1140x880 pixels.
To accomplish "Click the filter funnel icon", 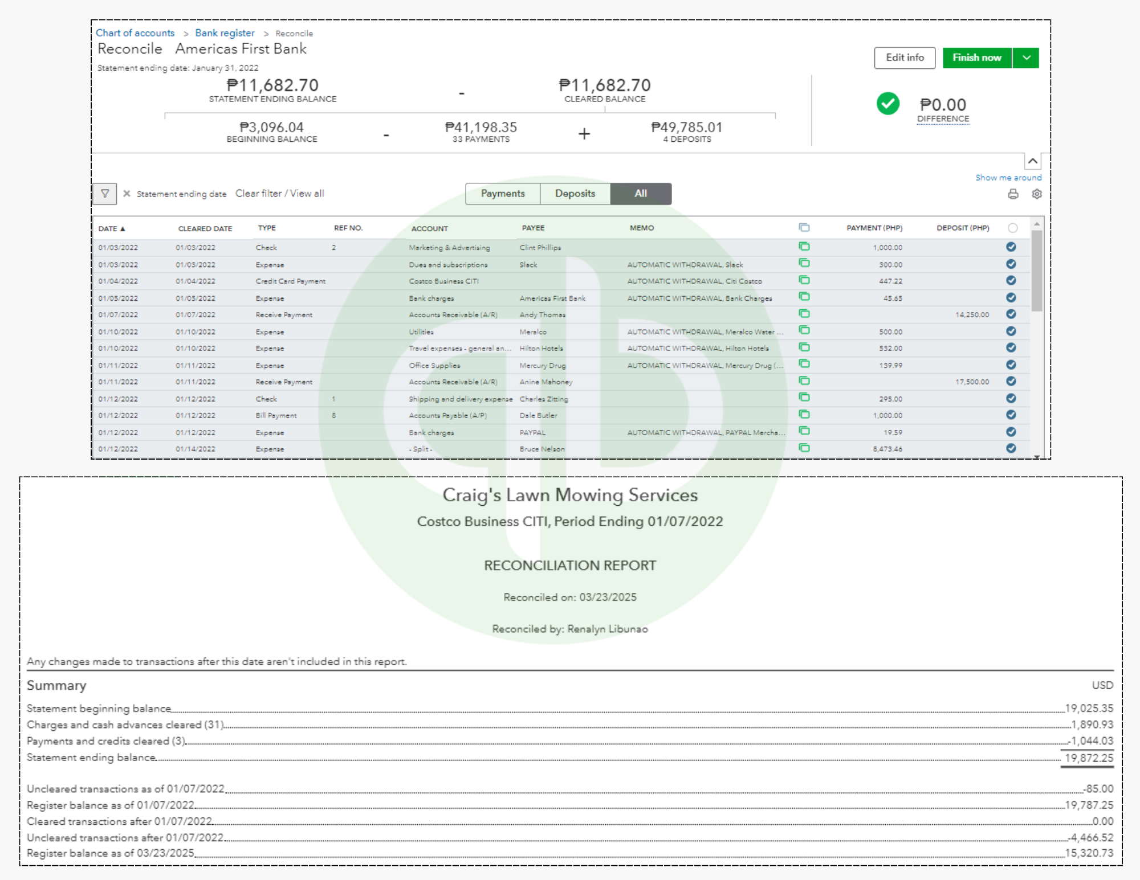I will [105, 194].
